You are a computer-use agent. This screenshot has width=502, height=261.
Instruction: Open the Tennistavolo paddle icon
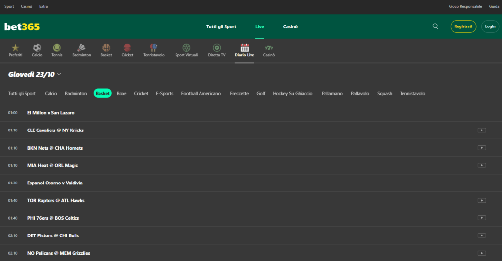pos(153,48)
